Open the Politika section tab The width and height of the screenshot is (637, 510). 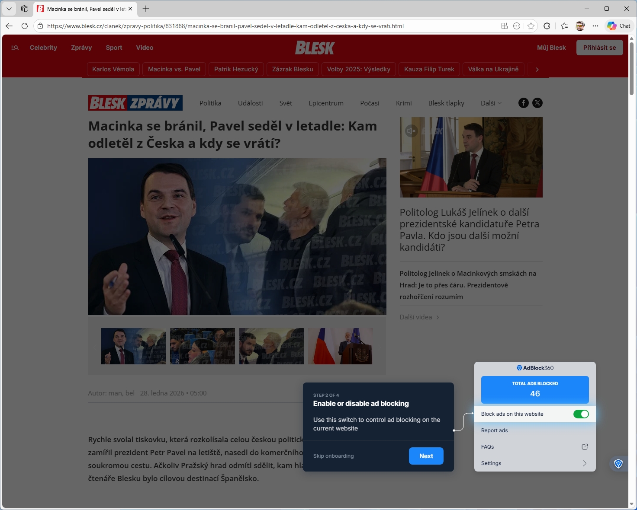pos(210,103)
